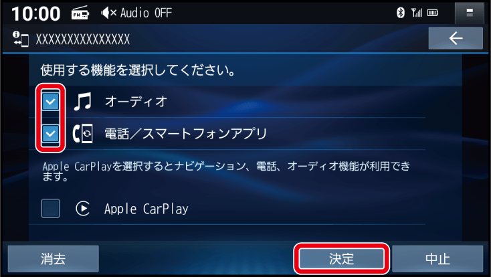The image size is (491, 277).
Task: Cancel with the 中止 button
Action: point(437,259)
